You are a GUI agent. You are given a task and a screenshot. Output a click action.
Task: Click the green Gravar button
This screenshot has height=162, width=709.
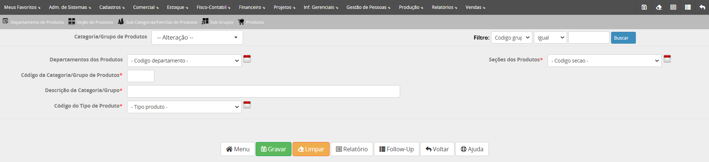(273, 149)
